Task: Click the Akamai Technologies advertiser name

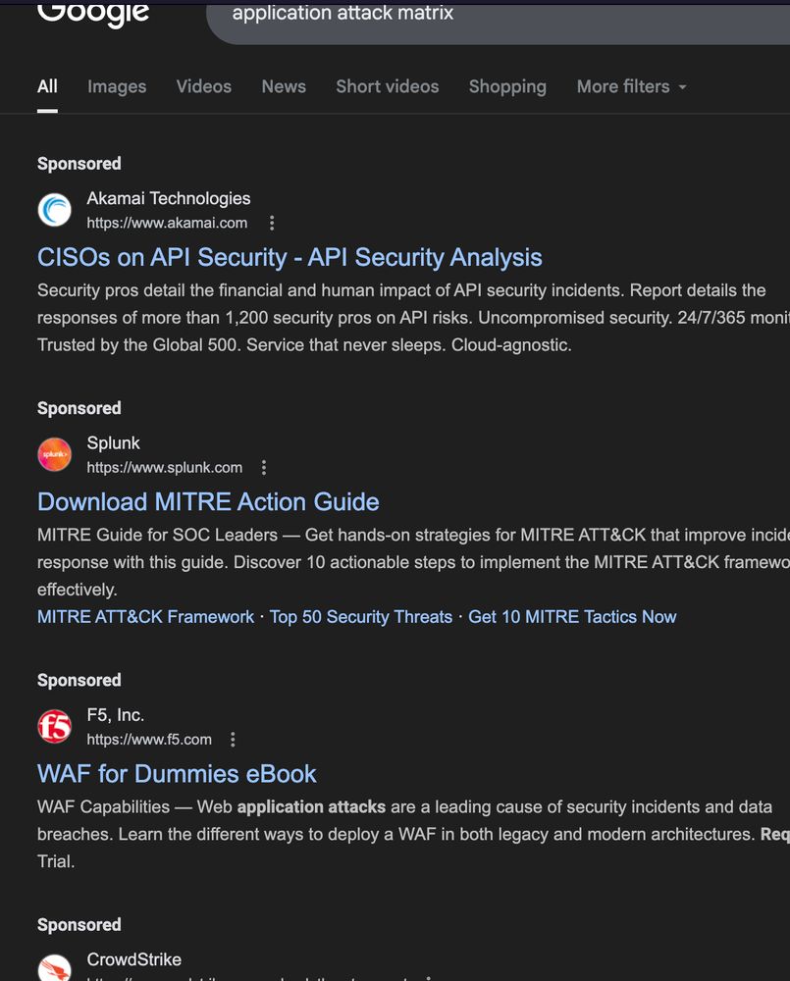Action: point(169,198)
